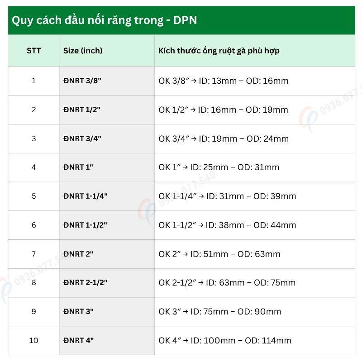Click the ĐNRT 3" size cell
Image resolution: width=362 pixels, height=362 pixels.
pos(78,312)
